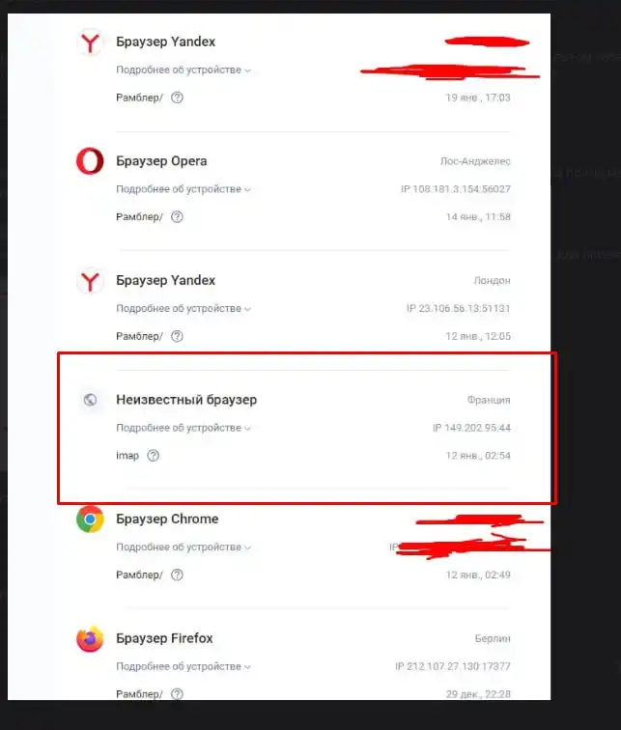This screenshot has height=730, width=621.
Task: Click the unknown browser globe icon
Action: (x=90, y=400)
